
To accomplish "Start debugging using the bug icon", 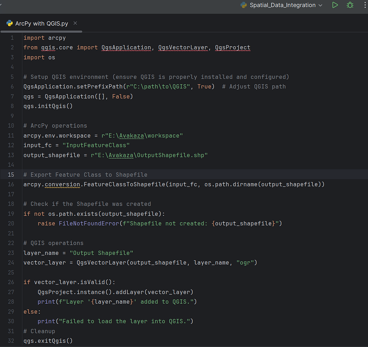I will 350,5.
